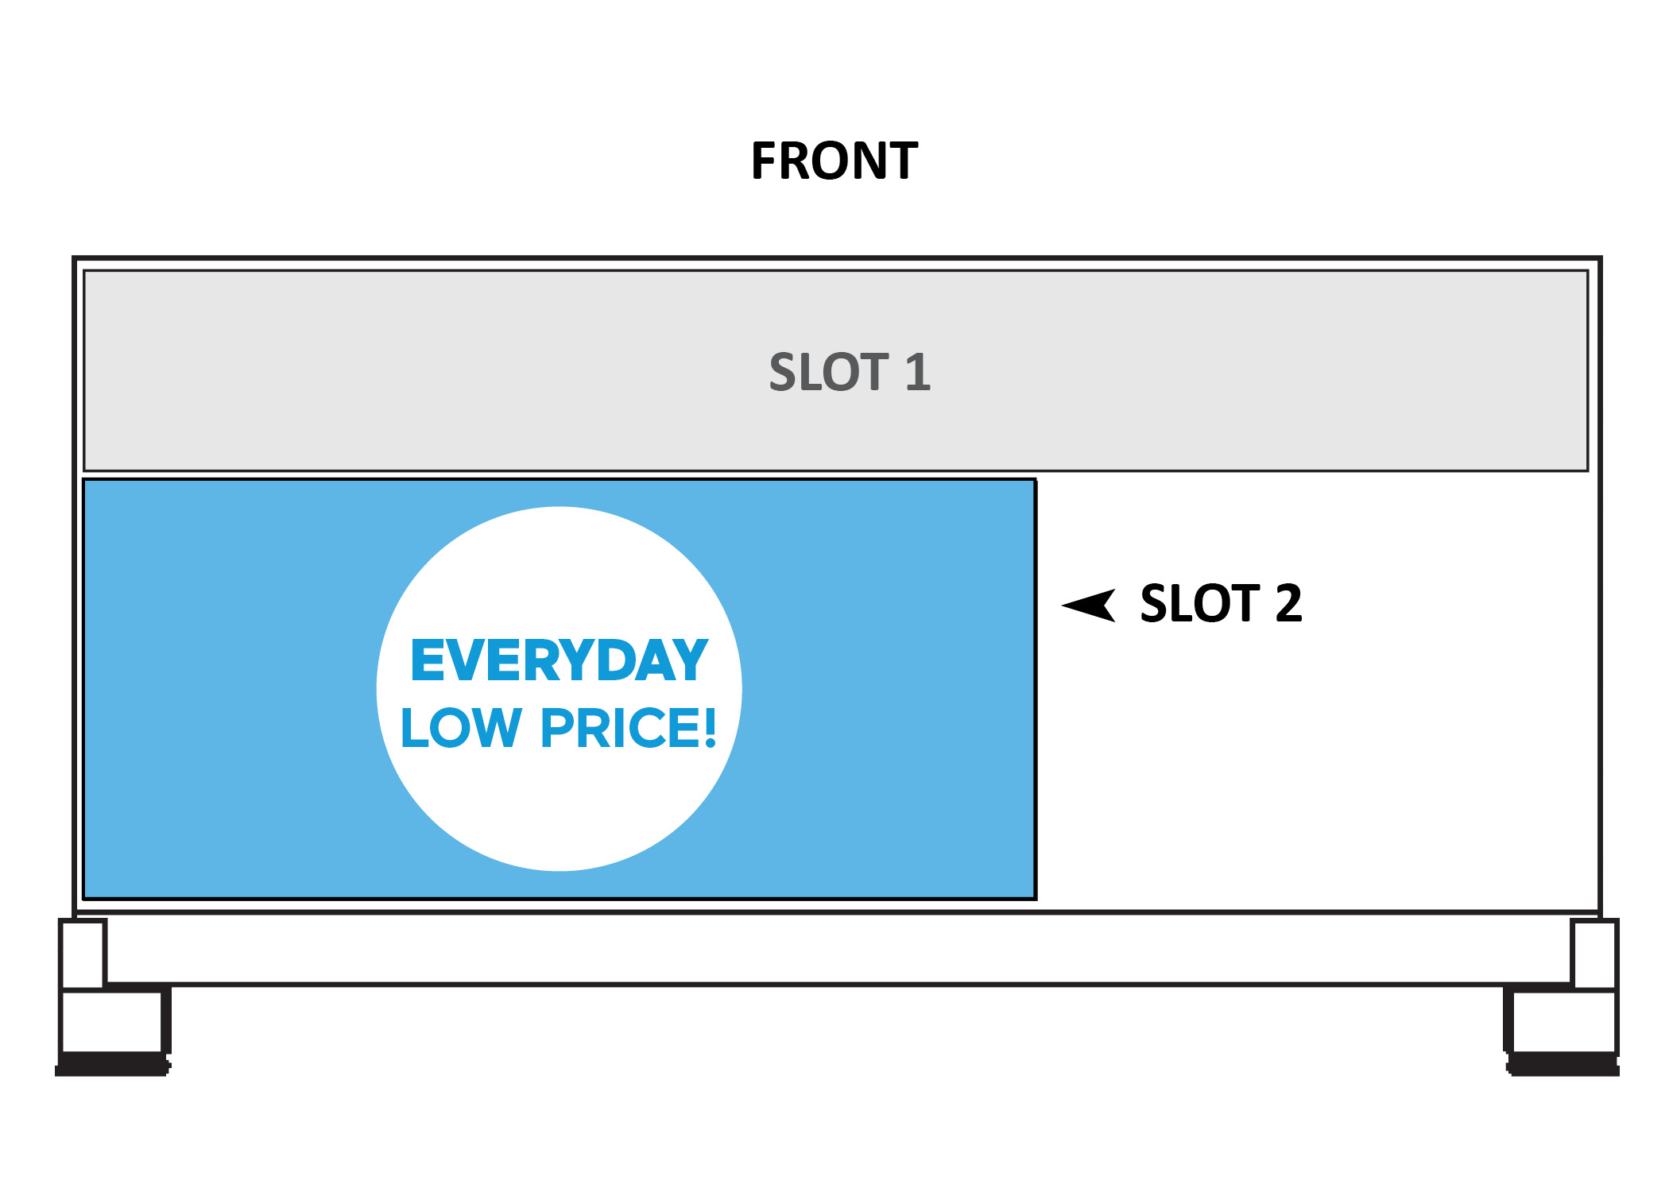Click the black arrow pointing at the blue sign

(1090, 606)
